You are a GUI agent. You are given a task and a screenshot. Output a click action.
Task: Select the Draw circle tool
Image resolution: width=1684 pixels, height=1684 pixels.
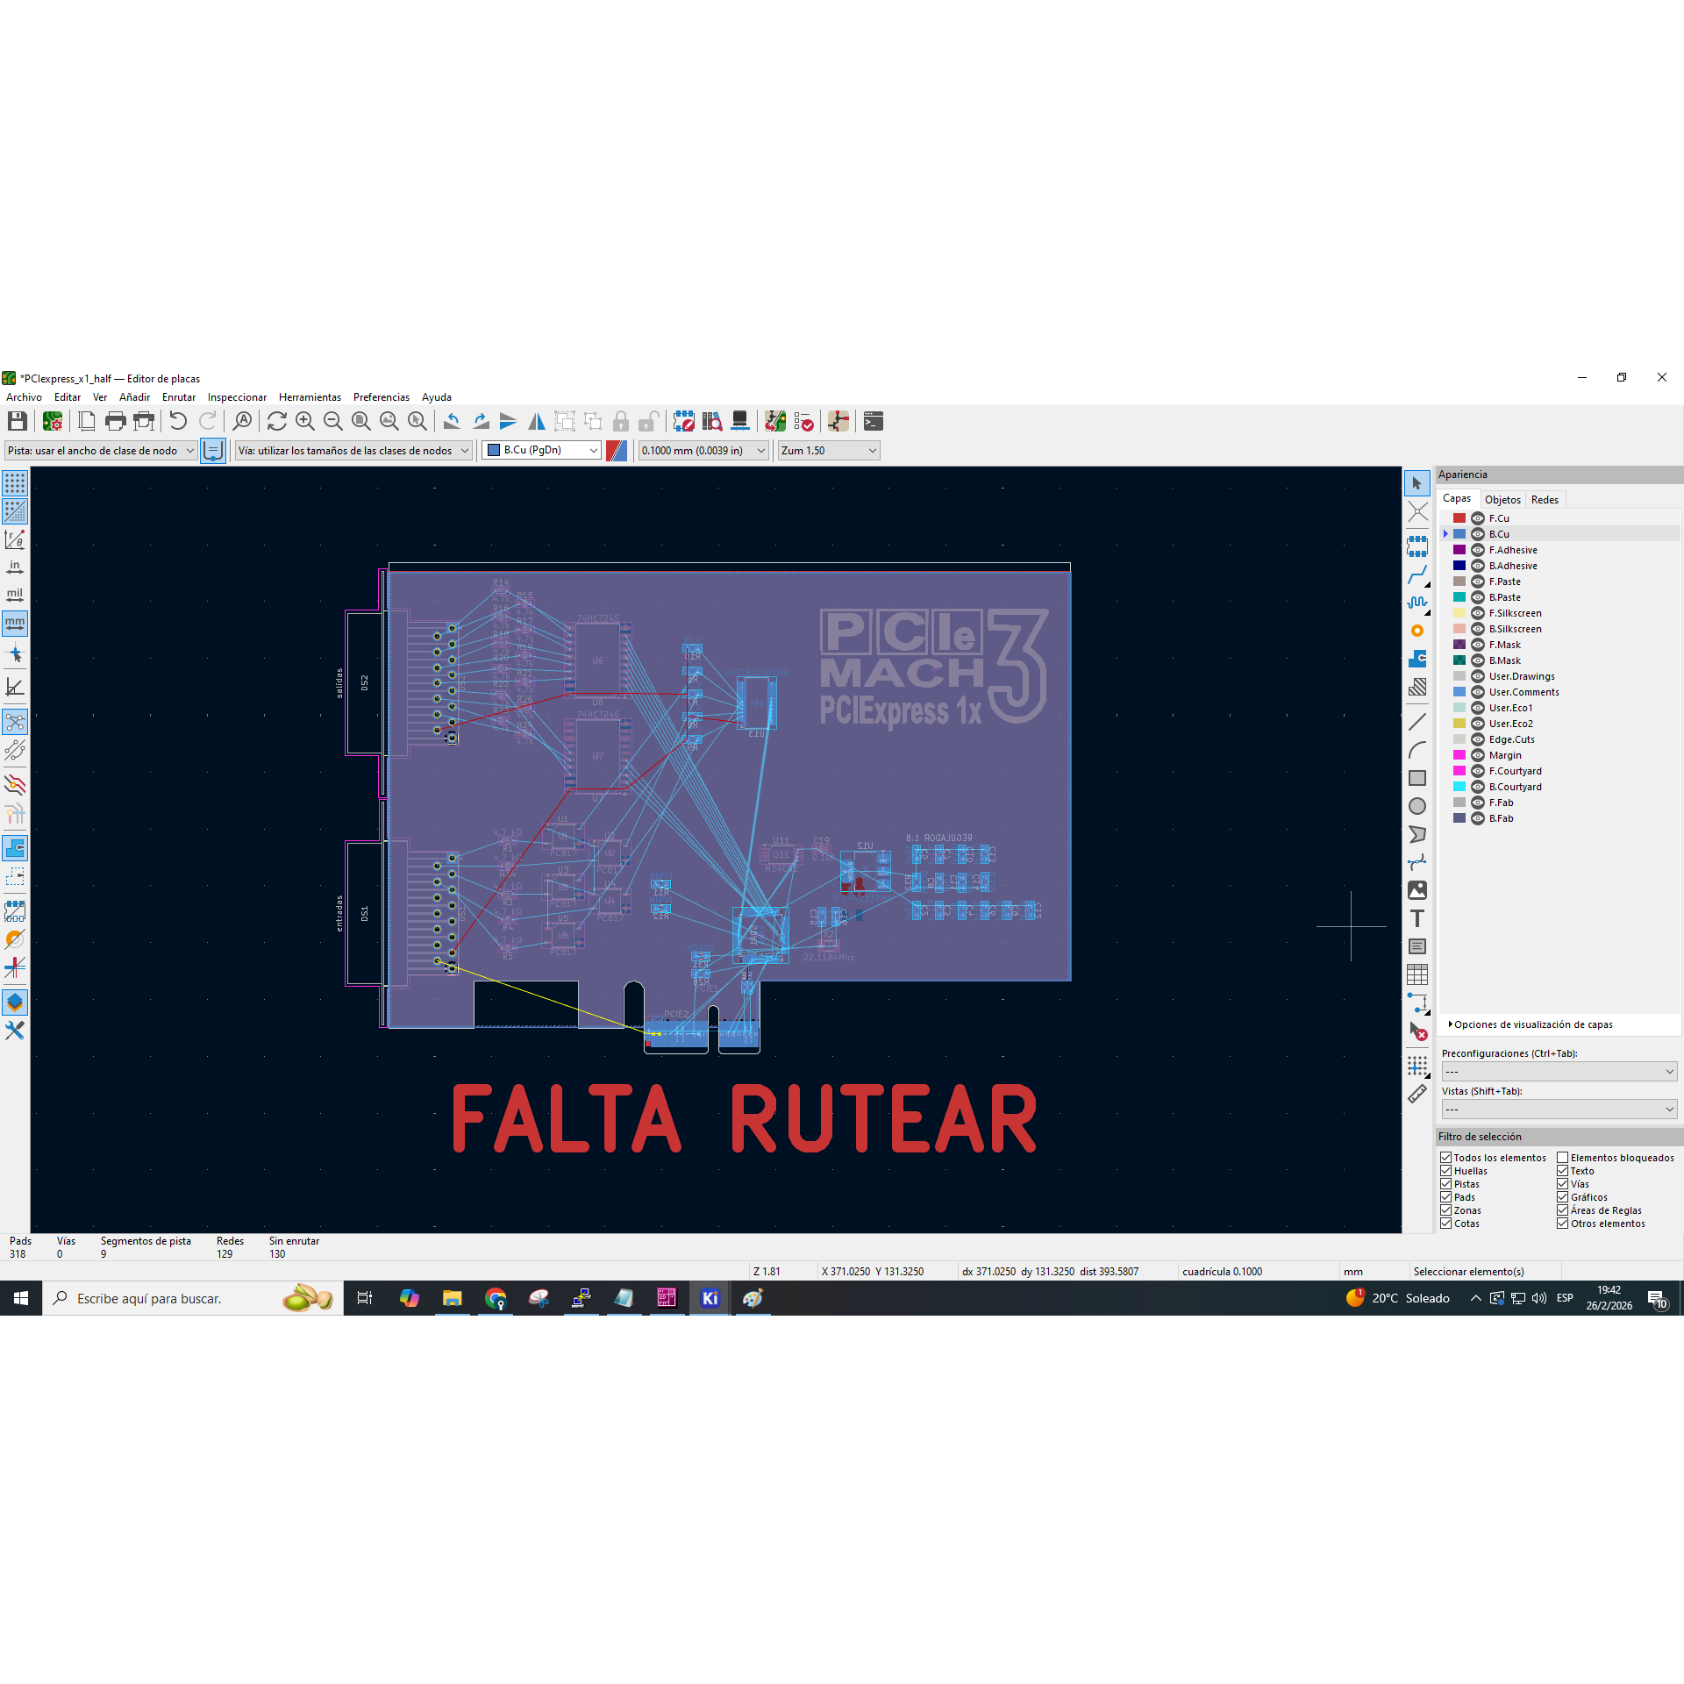click(x=1416, y=806)
